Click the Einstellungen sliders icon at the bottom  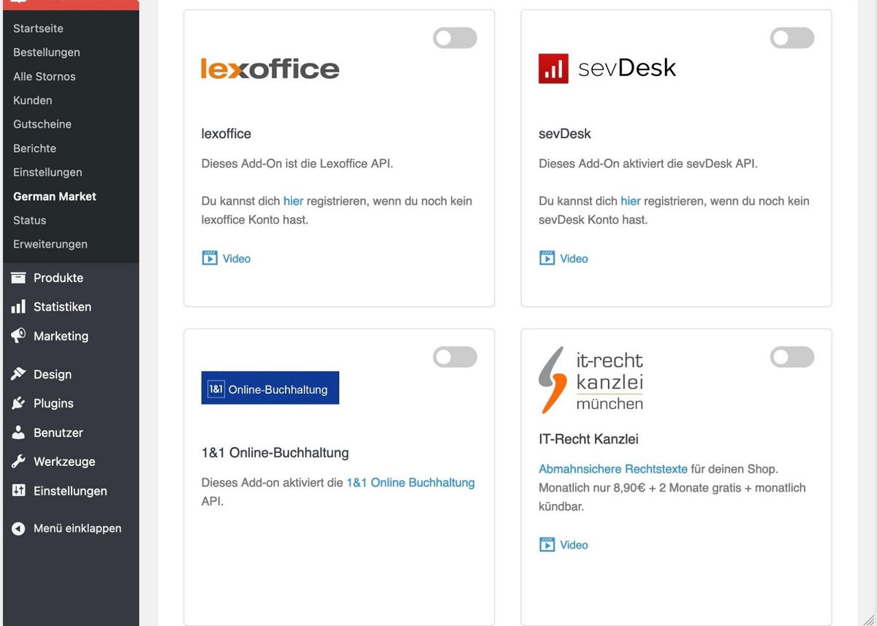pyautogui.click(x=18, y=491)
